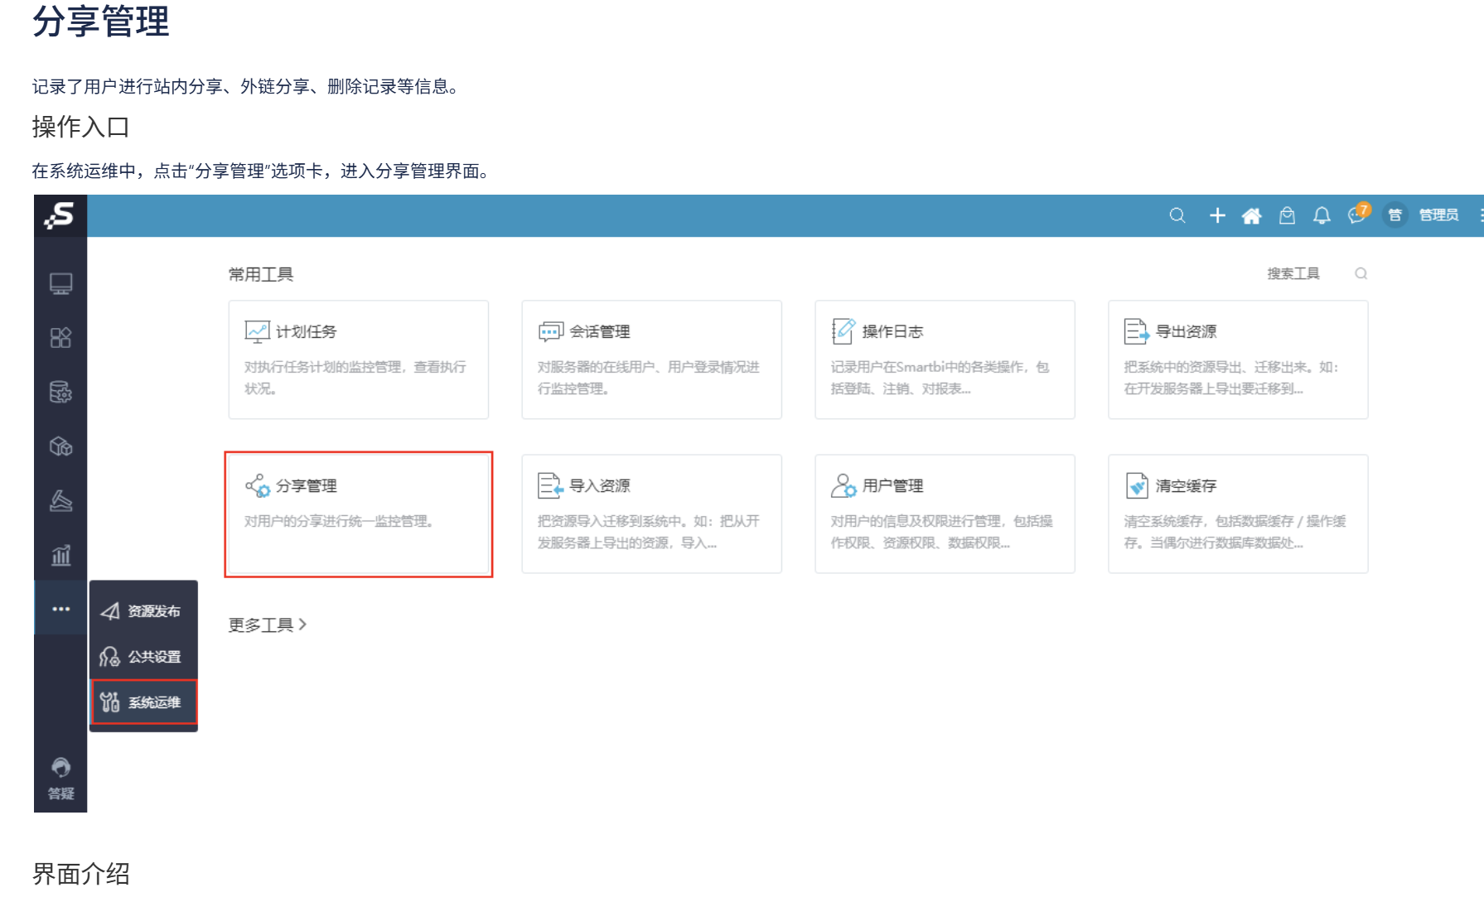Screen dimensions: 1484x902
Task: Open the database settings sidebar icon
Action: coord(60,392)
